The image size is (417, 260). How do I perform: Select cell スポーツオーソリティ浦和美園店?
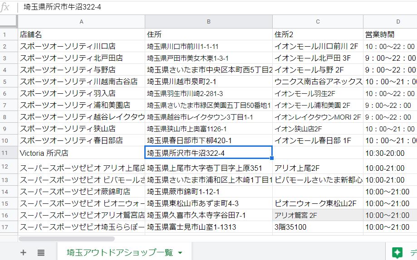pos(81,105)
